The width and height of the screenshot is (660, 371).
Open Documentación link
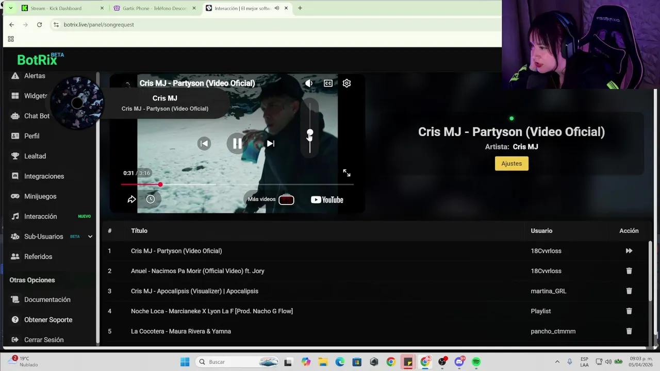[47, 300]
